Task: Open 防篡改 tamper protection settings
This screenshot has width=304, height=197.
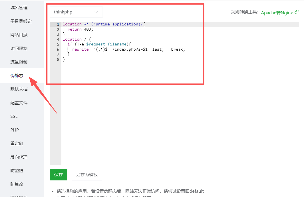Action: coord(16,184)
